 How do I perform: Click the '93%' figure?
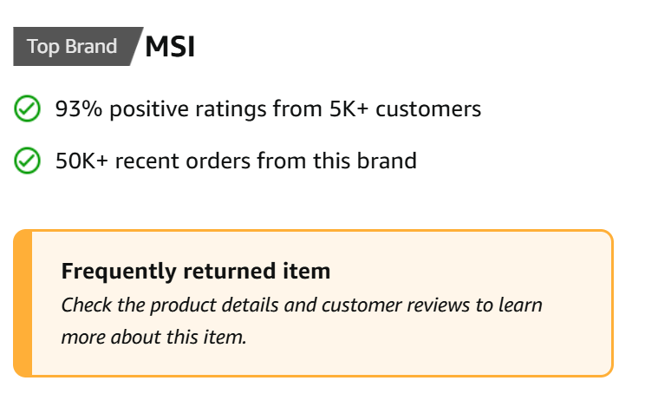[79, 109]
